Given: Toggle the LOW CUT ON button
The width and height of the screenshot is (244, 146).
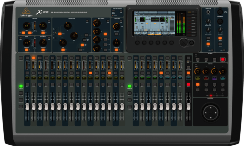Looking at the screenshot, I should [43, 33].
